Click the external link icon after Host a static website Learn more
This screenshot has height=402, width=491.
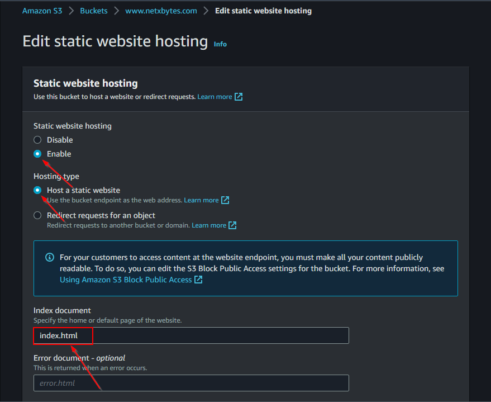coord(225,200)
